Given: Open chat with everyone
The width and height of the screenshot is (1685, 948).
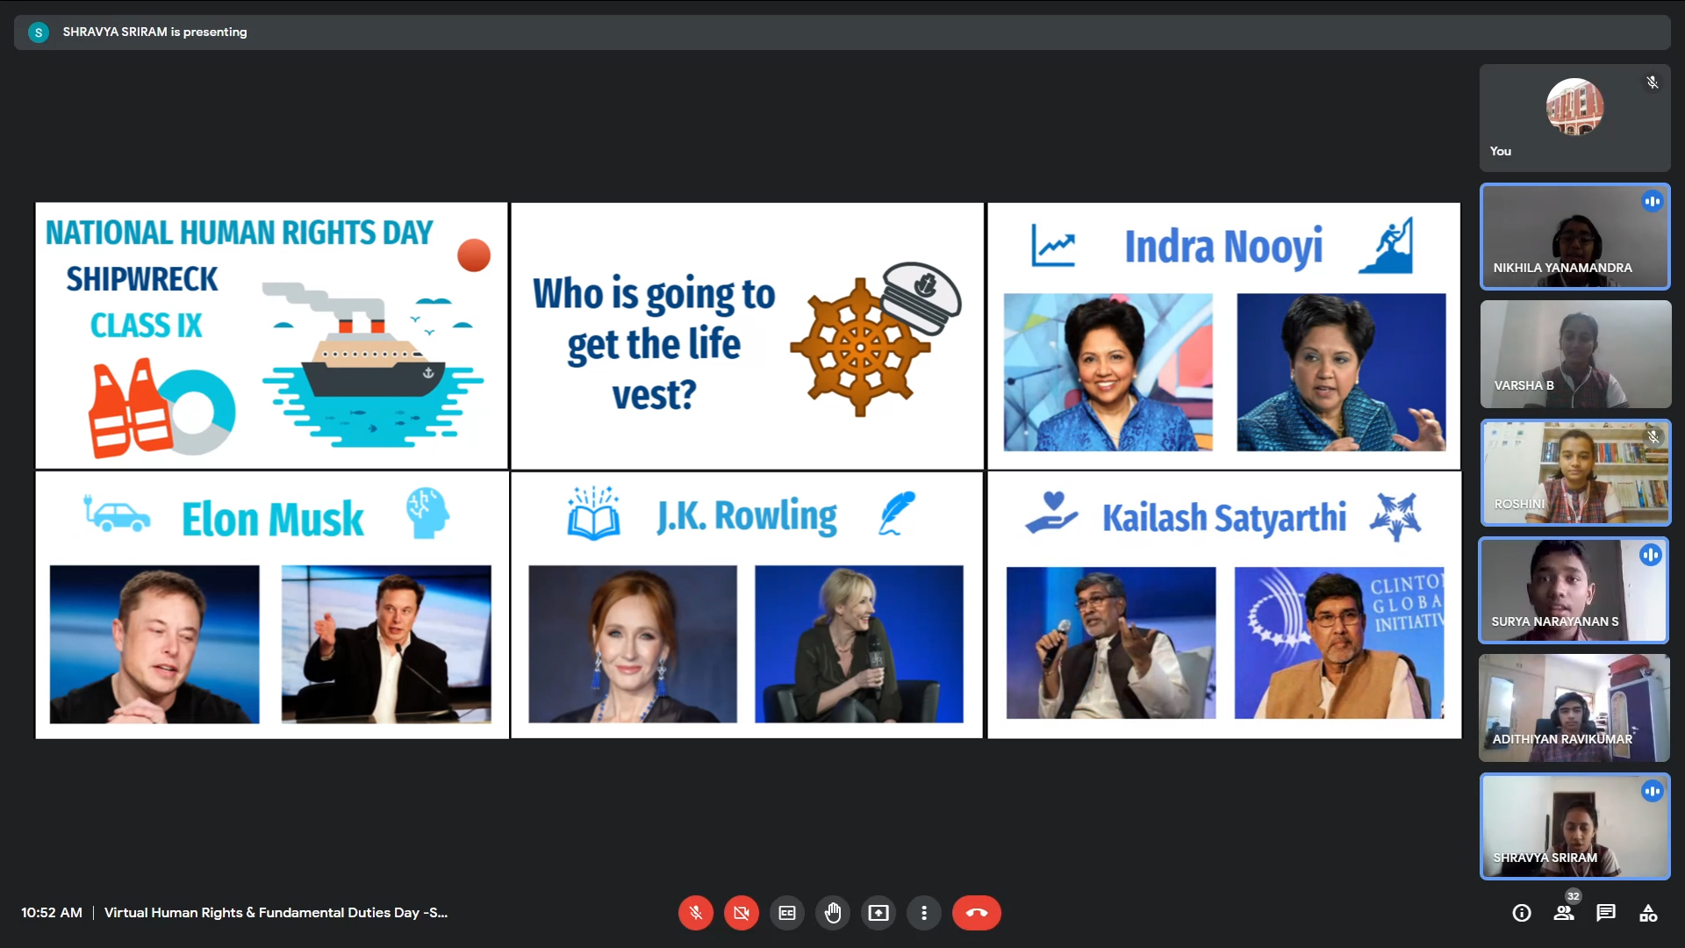Looking at the screenshot, I should click(1606, 913).
